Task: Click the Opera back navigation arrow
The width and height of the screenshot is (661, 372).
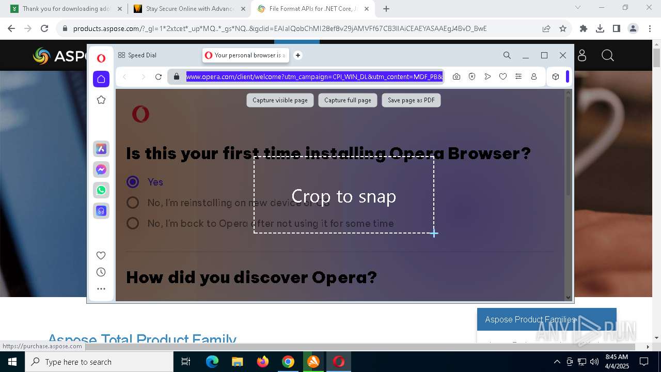Action: click(x=124, y=76)
